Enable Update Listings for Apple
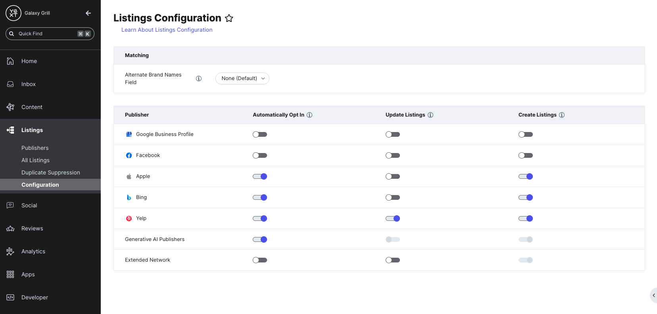This screenshot has width=657, height=314. point(393,176)
